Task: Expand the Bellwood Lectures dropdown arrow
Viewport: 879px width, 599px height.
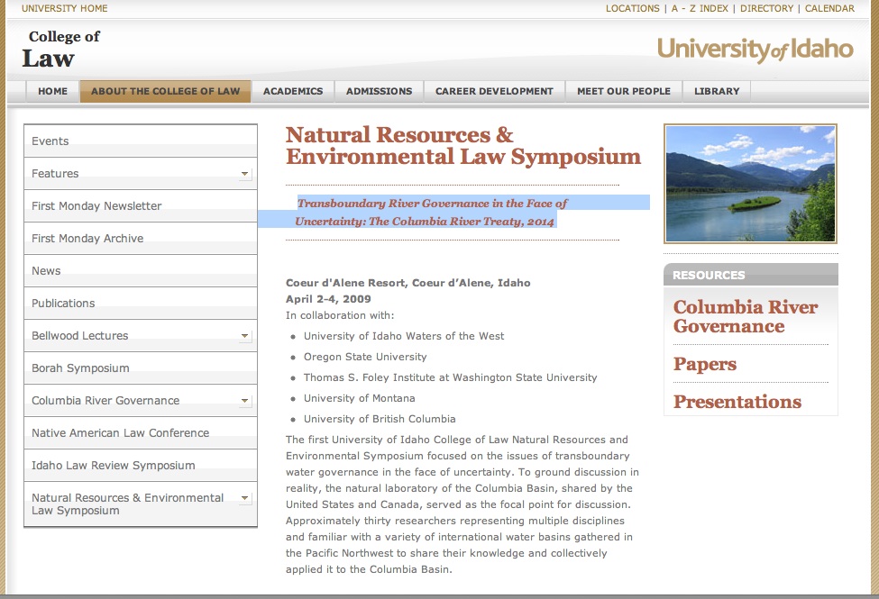Action: click(245, 336)
